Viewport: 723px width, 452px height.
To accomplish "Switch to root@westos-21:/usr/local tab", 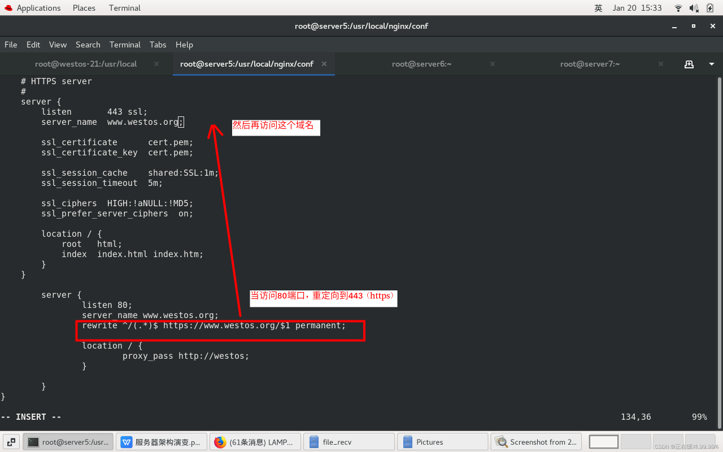I will coord(86,64).
